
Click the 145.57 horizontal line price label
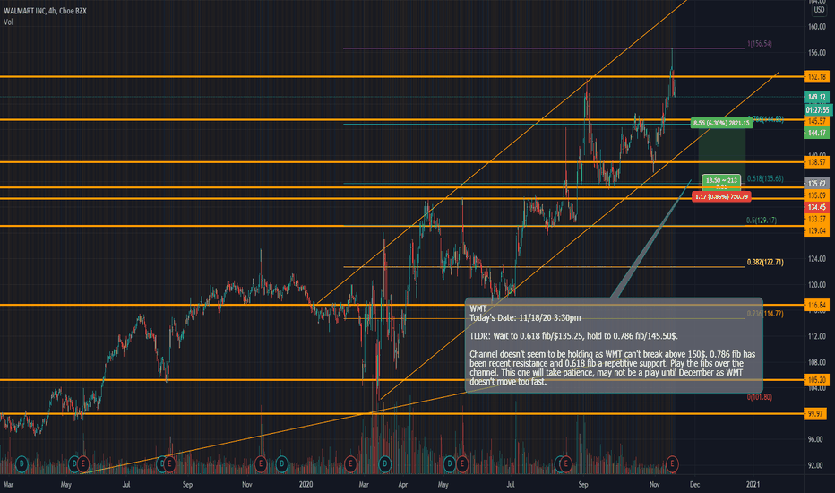[817, 121]
